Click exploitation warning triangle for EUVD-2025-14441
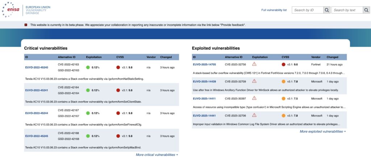The width and height of the screenshot is (371, 162). tap(254, 115)
